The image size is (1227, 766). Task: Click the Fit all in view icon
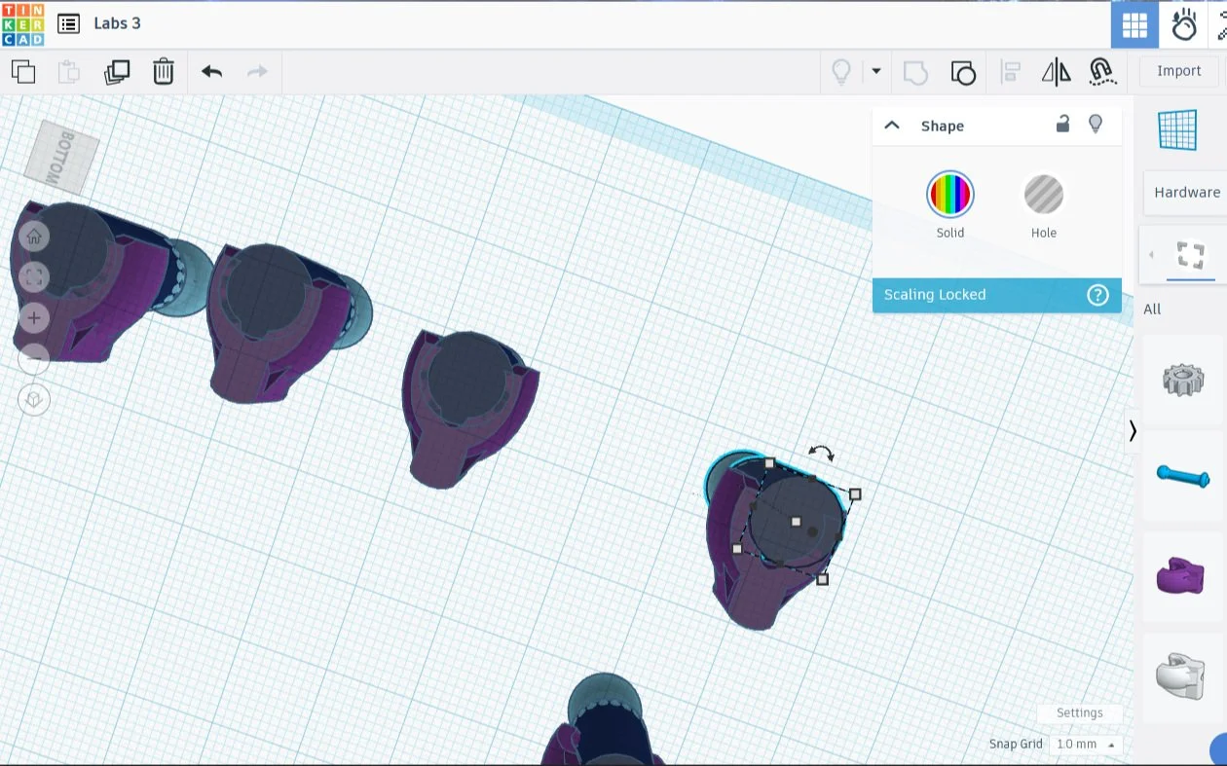(x=34, y=277)
